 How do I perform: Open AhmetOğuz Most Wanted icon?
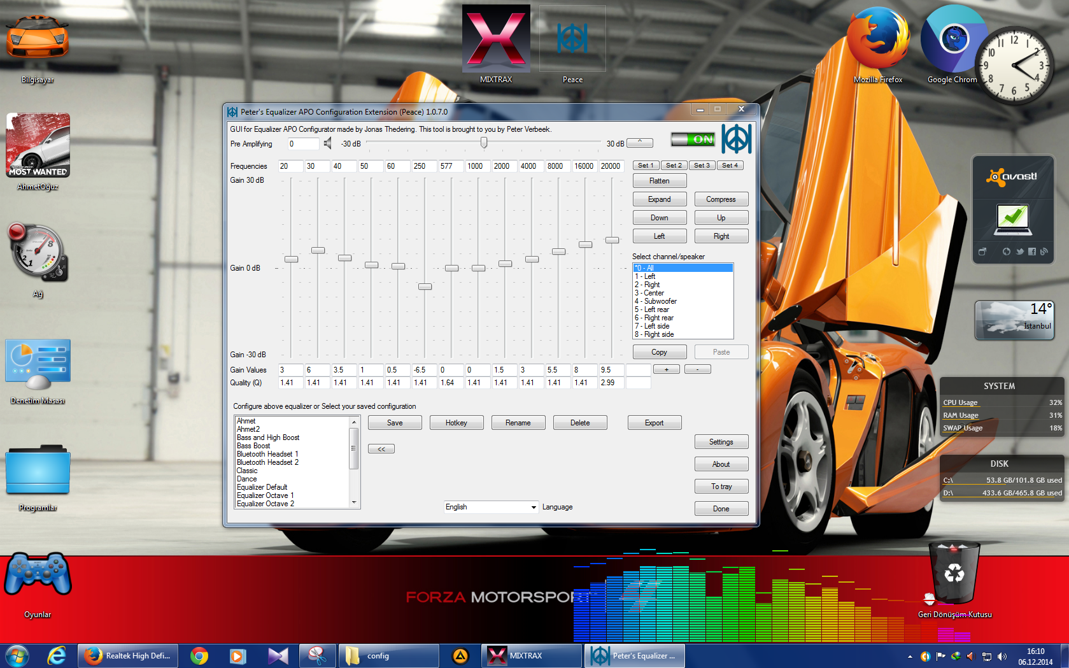point(38,152)
